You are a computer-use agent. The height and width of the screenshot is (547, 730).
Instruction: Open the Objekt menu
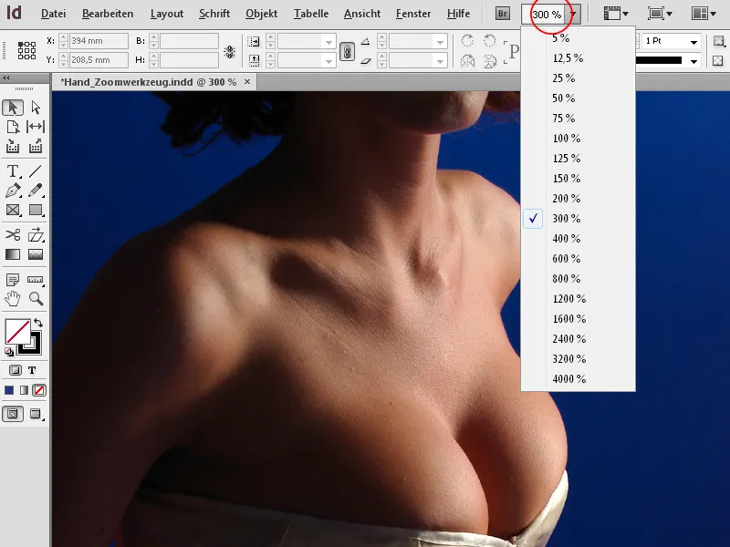point(261,14)
